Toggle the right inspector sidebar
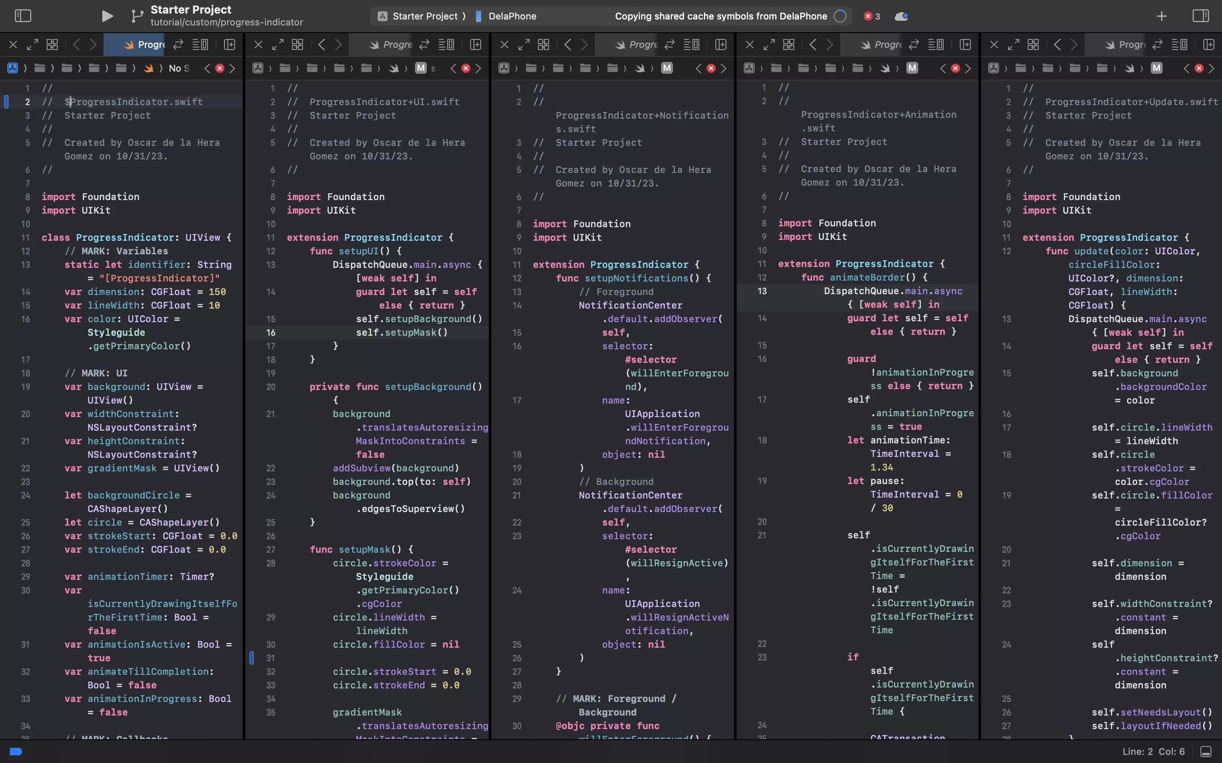Screen dimensions: 1222x763 coord(1200,16)
